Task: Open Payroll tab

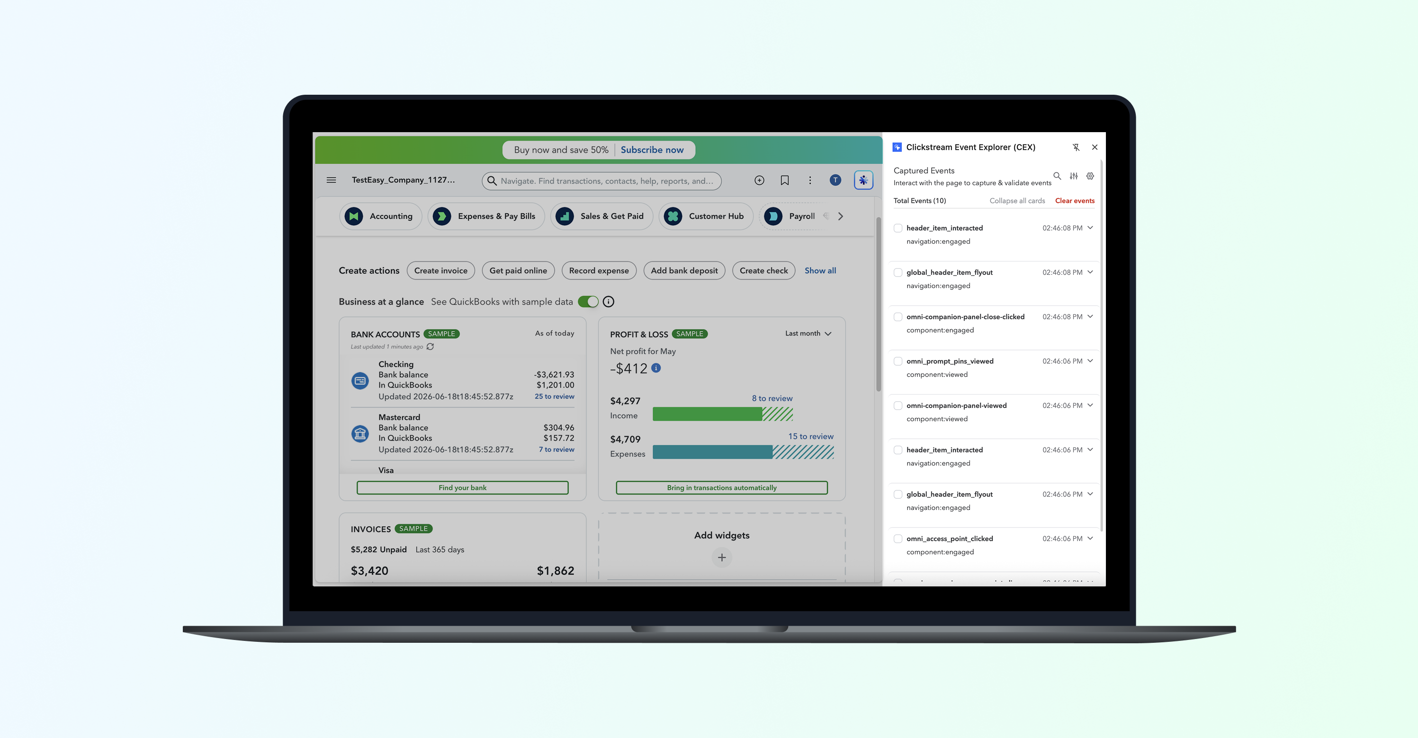Action: point(793,216)
